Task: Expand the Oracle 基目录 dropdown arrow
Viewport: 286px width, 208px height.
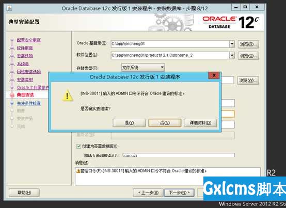Action: pyautogui.click(x=232, y=44)
